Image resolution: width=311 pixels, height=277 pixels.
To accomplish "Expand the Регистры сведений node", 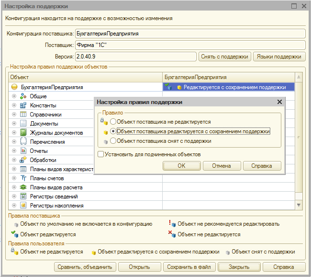I will point(14,196).
